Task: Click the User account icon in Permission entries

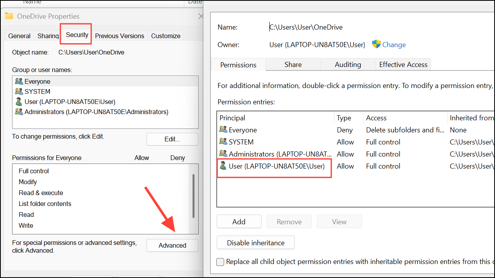Action: tap(223, 166)
